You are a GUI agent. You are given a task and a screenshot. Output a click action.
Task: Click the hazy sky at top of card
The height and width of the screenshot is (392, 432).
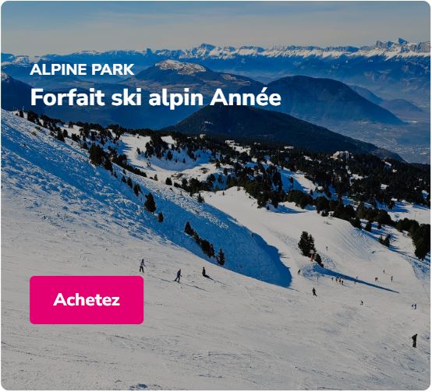(216, 23)
